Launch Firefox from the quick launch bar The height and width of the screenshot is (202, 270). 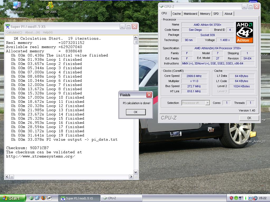tap(44, 198)
